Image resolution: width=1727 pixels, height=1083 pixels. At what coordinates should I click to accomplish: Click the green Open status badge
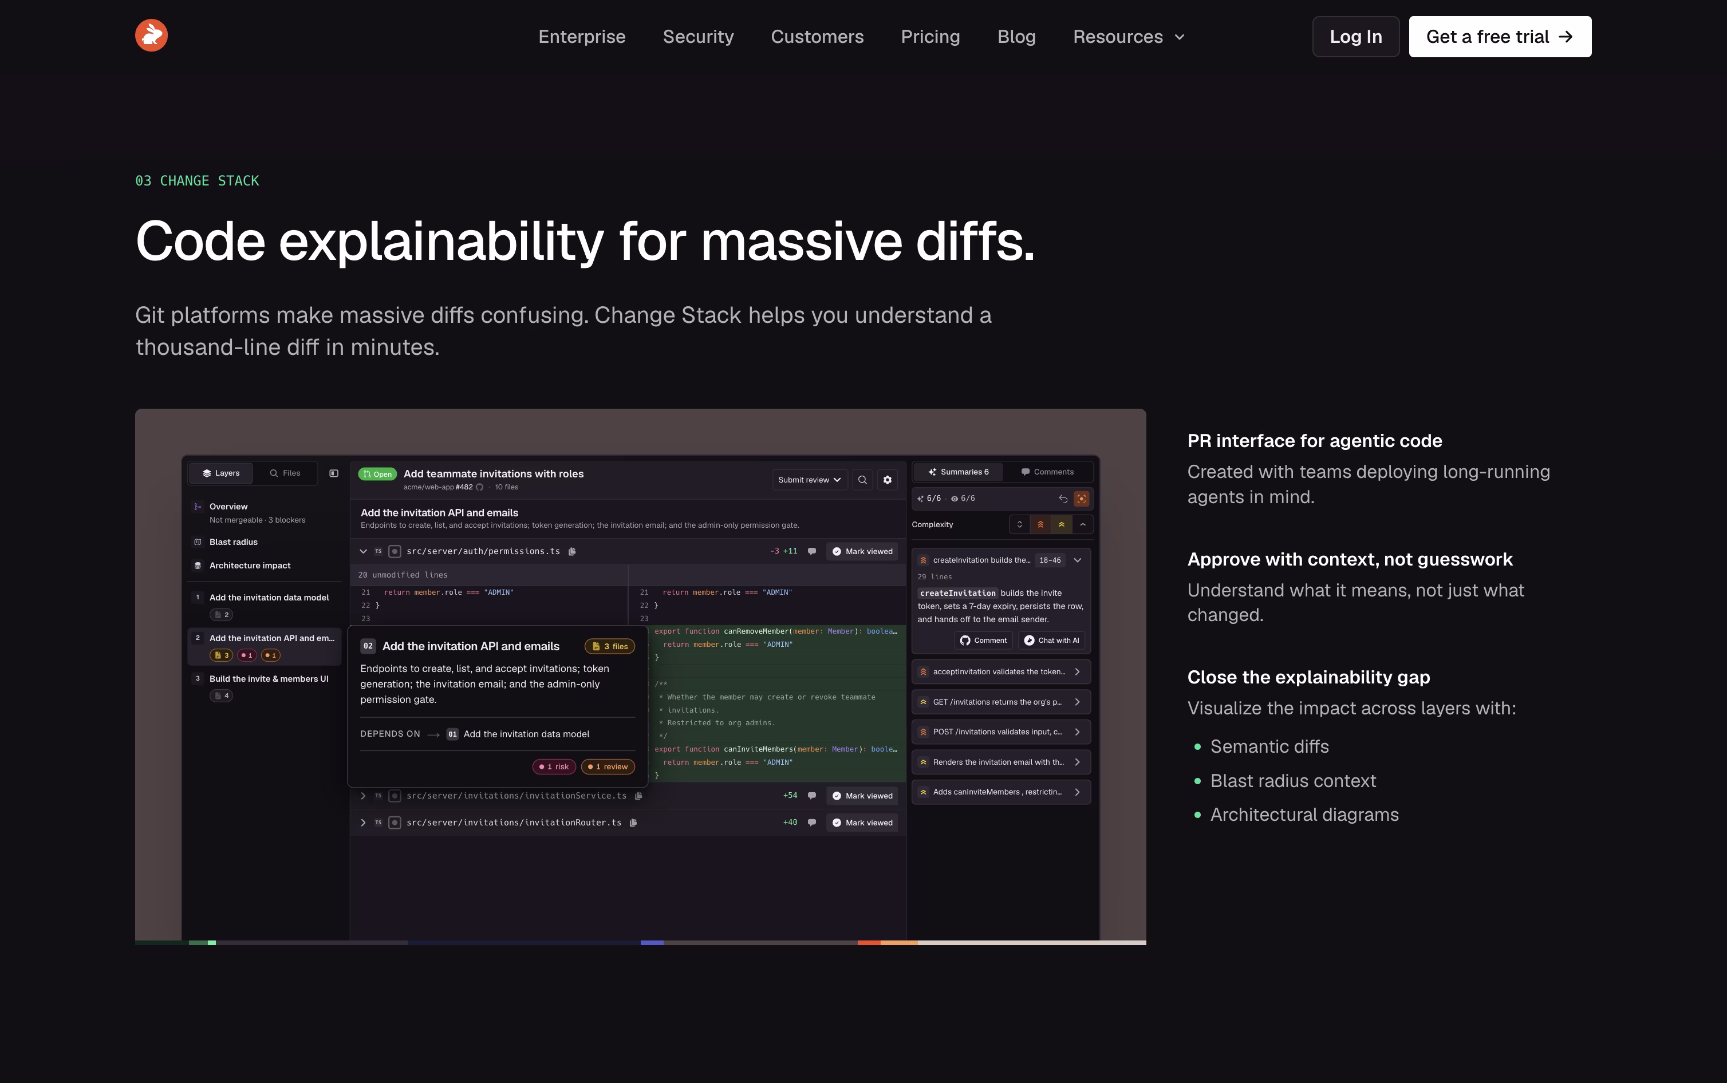377,474
